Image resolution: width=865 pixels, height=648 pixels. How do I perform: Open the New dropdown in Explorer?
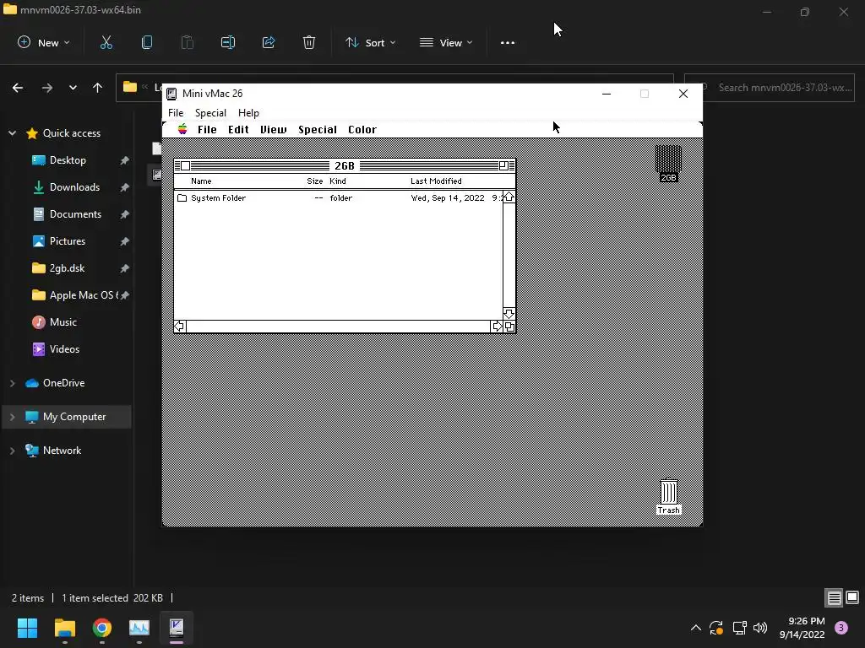tap(44, 42)
